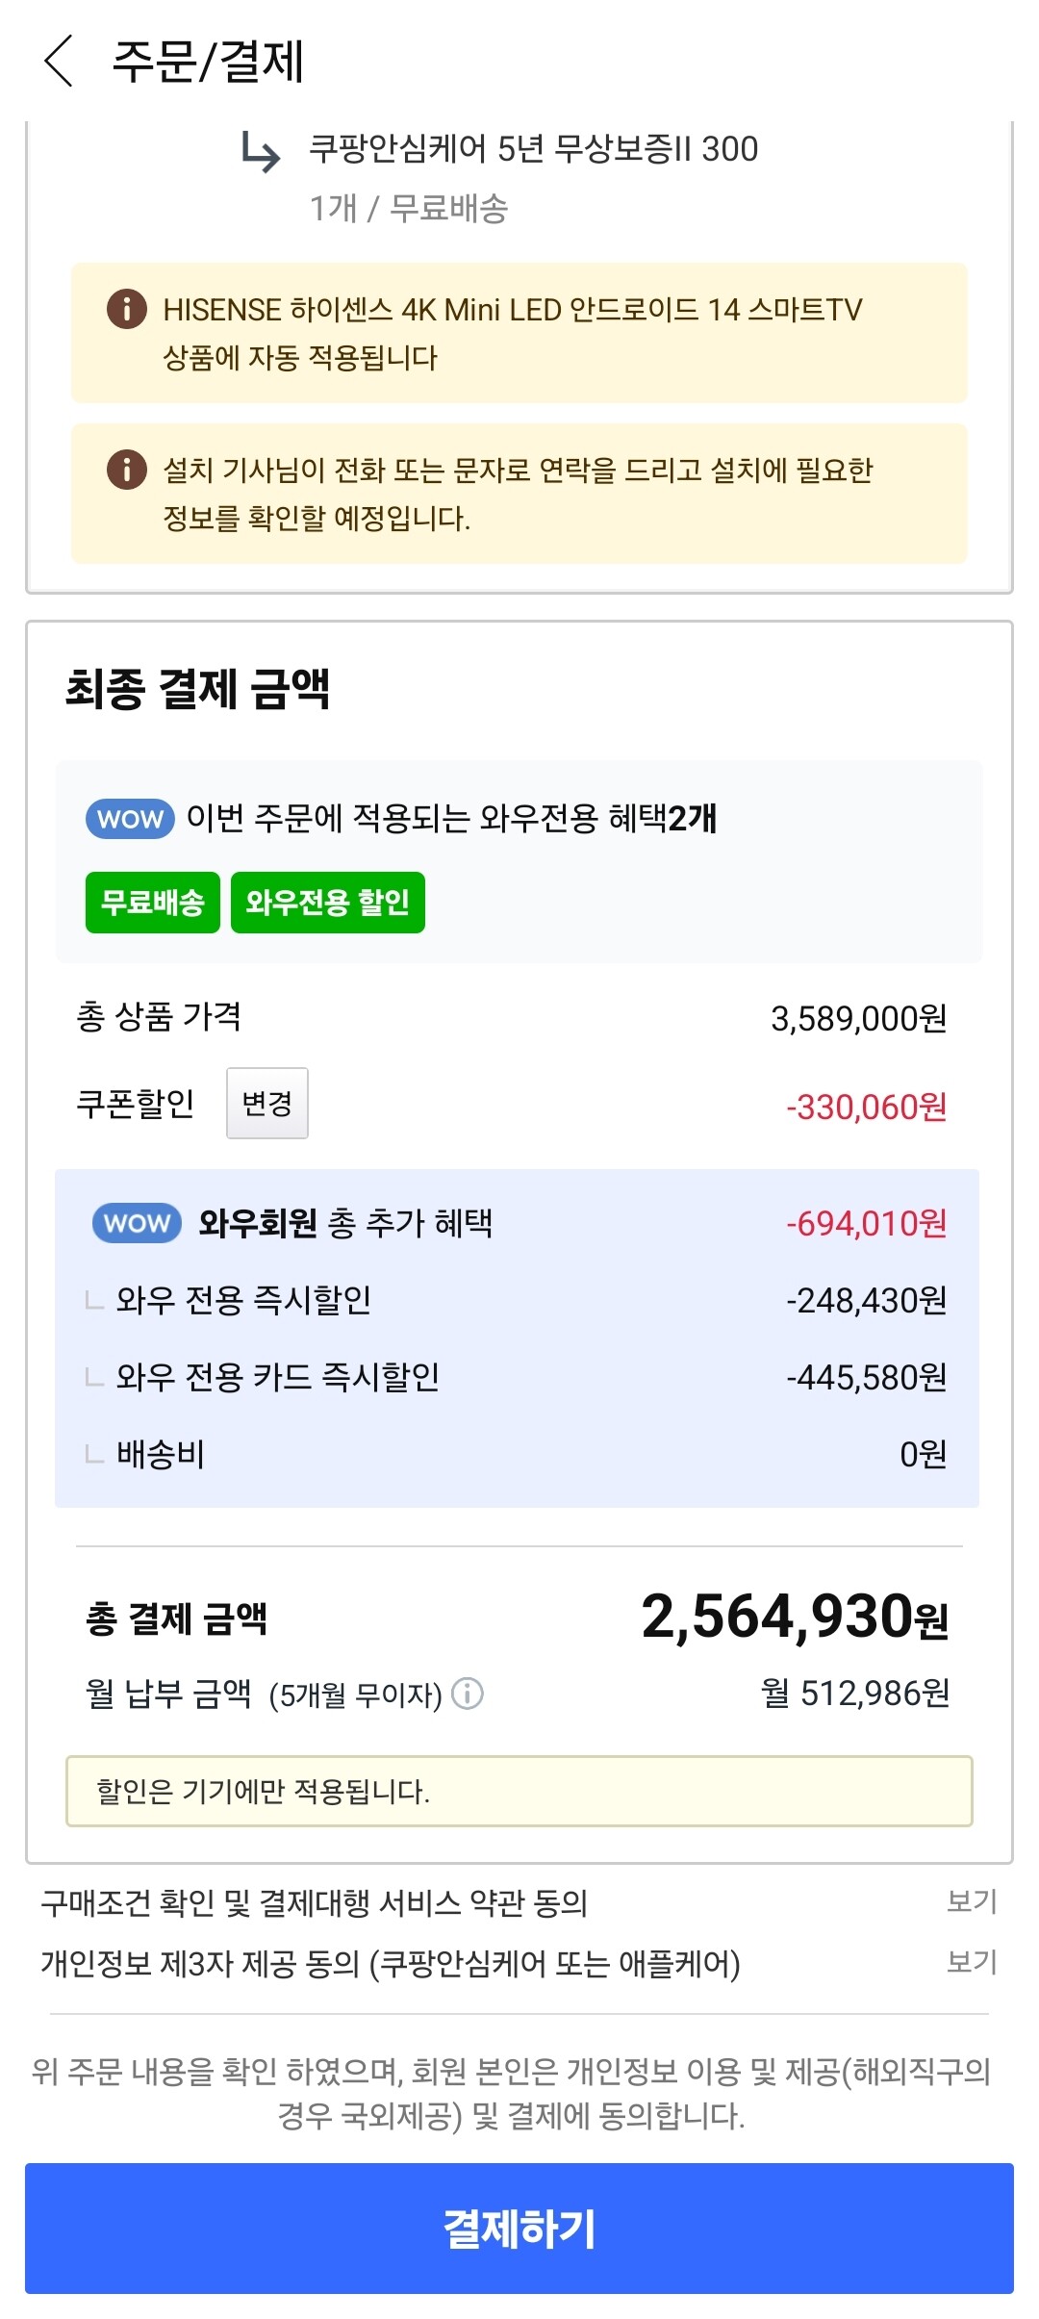Tap the sub-item arrow beside 쿠팡안심케어
The image size is (1039, 2319).
pos(260,152)
